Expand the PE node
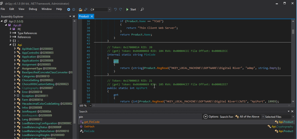The image size is (297, 139). tap(11, 29)
